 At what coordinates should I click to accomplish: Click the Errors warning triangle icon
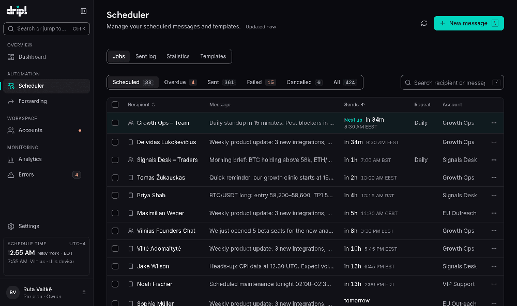point(11,175)
